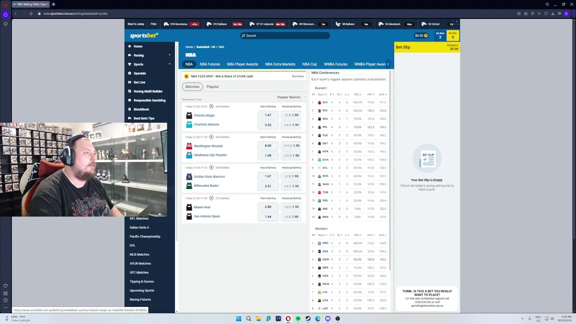Click the live stream icon for Heat vs Spurs

pyautogui.click(x=211, y=198)
